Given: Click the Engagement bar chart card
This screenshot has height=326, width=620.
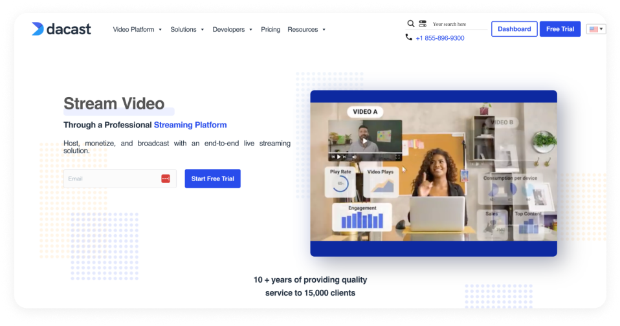Looking at the screenshot, I should (362, 218).
